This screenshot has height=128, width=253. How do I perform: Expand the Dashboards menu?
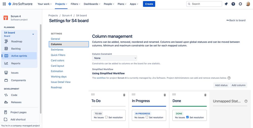(x=92, y=4)
